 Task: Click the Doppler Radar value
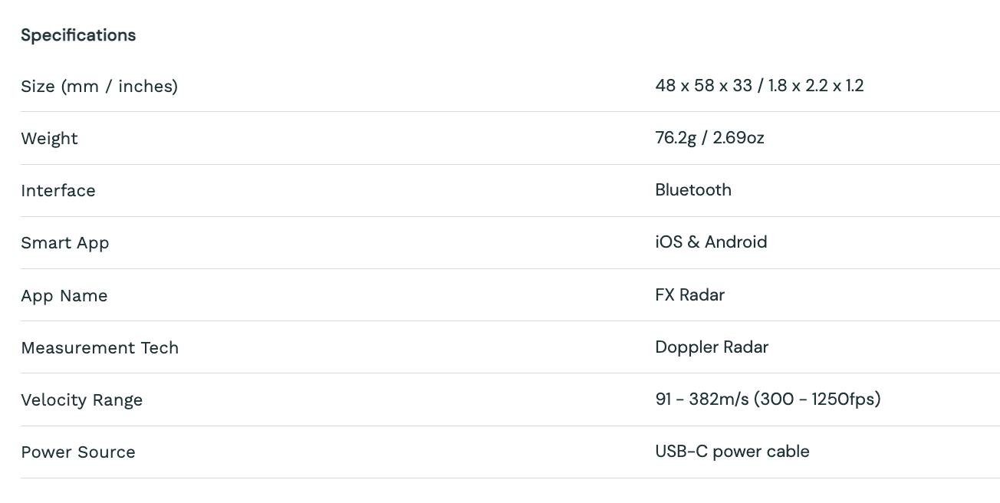click(x=712, y=347)
